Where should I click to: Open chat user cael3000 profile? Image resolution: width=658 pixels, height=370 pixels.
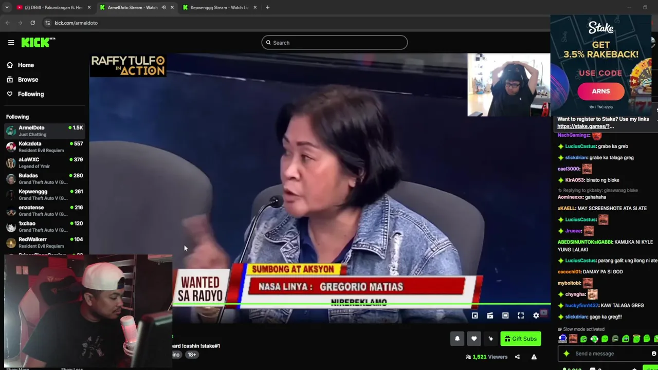click(x=569, y=169)
